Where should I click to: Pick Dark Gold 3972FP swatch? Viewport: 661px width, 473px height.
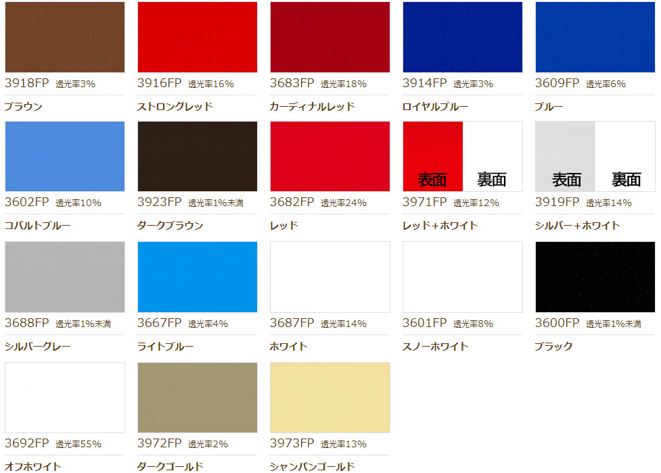click(x=198, y=397)
